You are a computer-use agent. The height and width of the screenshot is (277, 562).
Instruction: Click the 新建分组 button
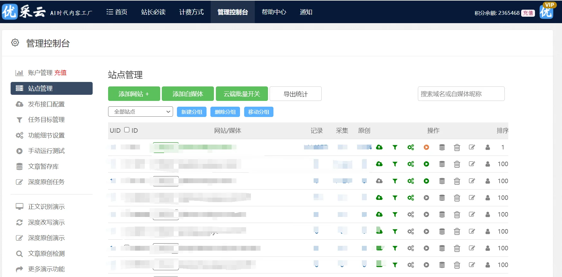point(192,112)
